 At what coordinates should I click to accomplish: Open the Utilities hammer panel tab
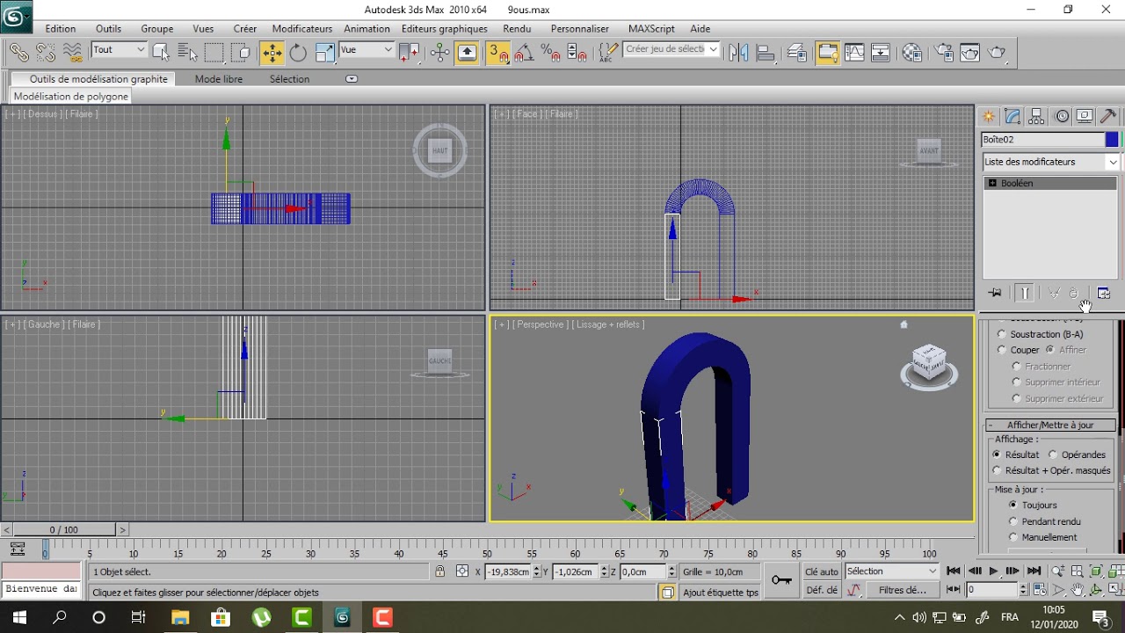[x=1108, y=116]
